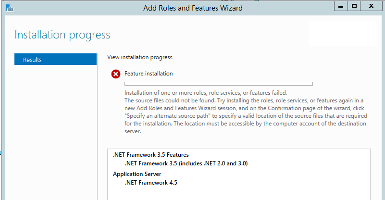Viewport: 385px width, 200px height.
Task: Select the .NET Framework 4.5 entry
Action: click(151, 183)
